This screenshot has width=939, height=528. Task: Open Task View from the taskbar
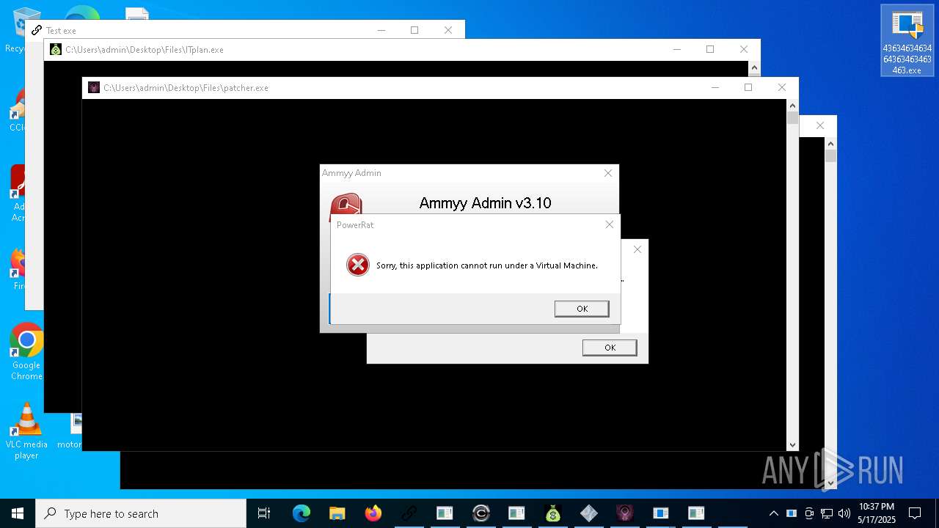[264, 513]
